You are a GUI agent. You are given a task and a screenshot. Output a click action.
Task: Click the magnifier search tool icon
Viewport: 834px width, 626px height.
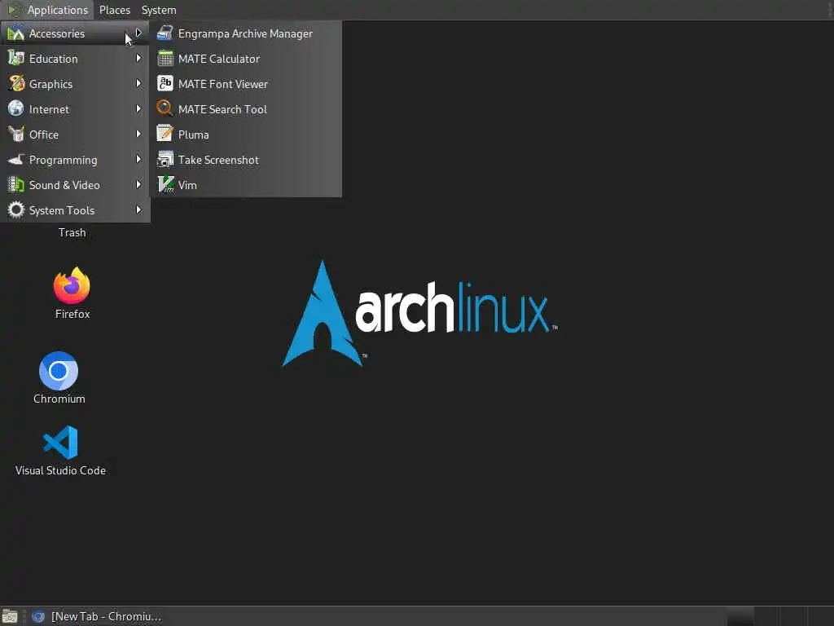165,108
